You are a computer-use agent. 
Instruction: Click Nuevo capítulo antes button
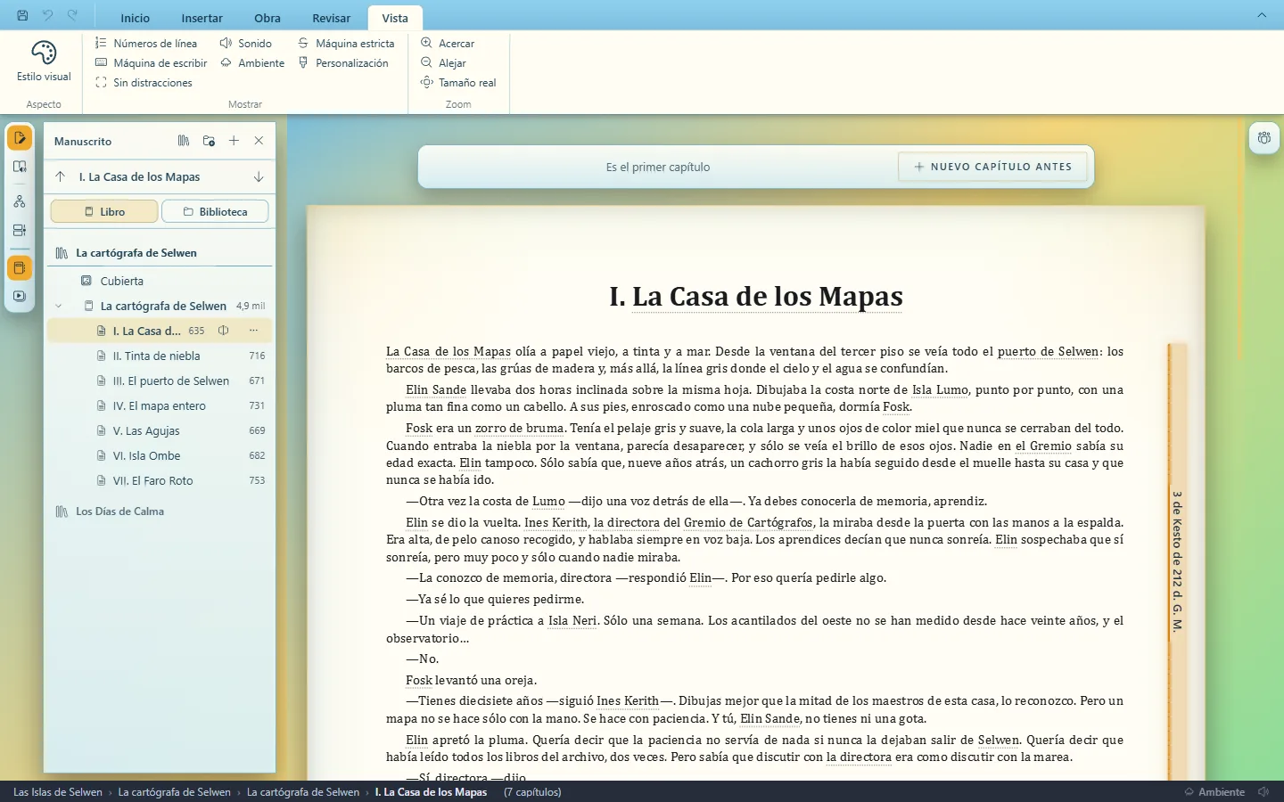(x=992, y=167)
